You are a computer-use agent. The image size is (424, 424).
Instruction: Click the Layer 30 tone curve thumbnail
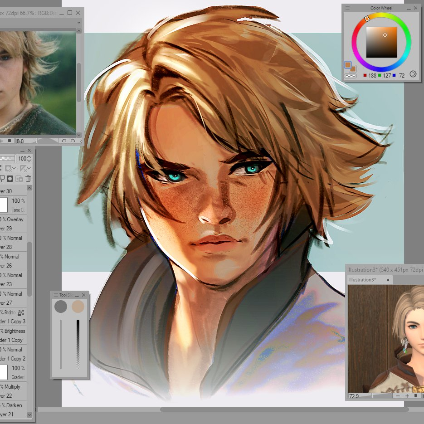(x=3, y=205)
